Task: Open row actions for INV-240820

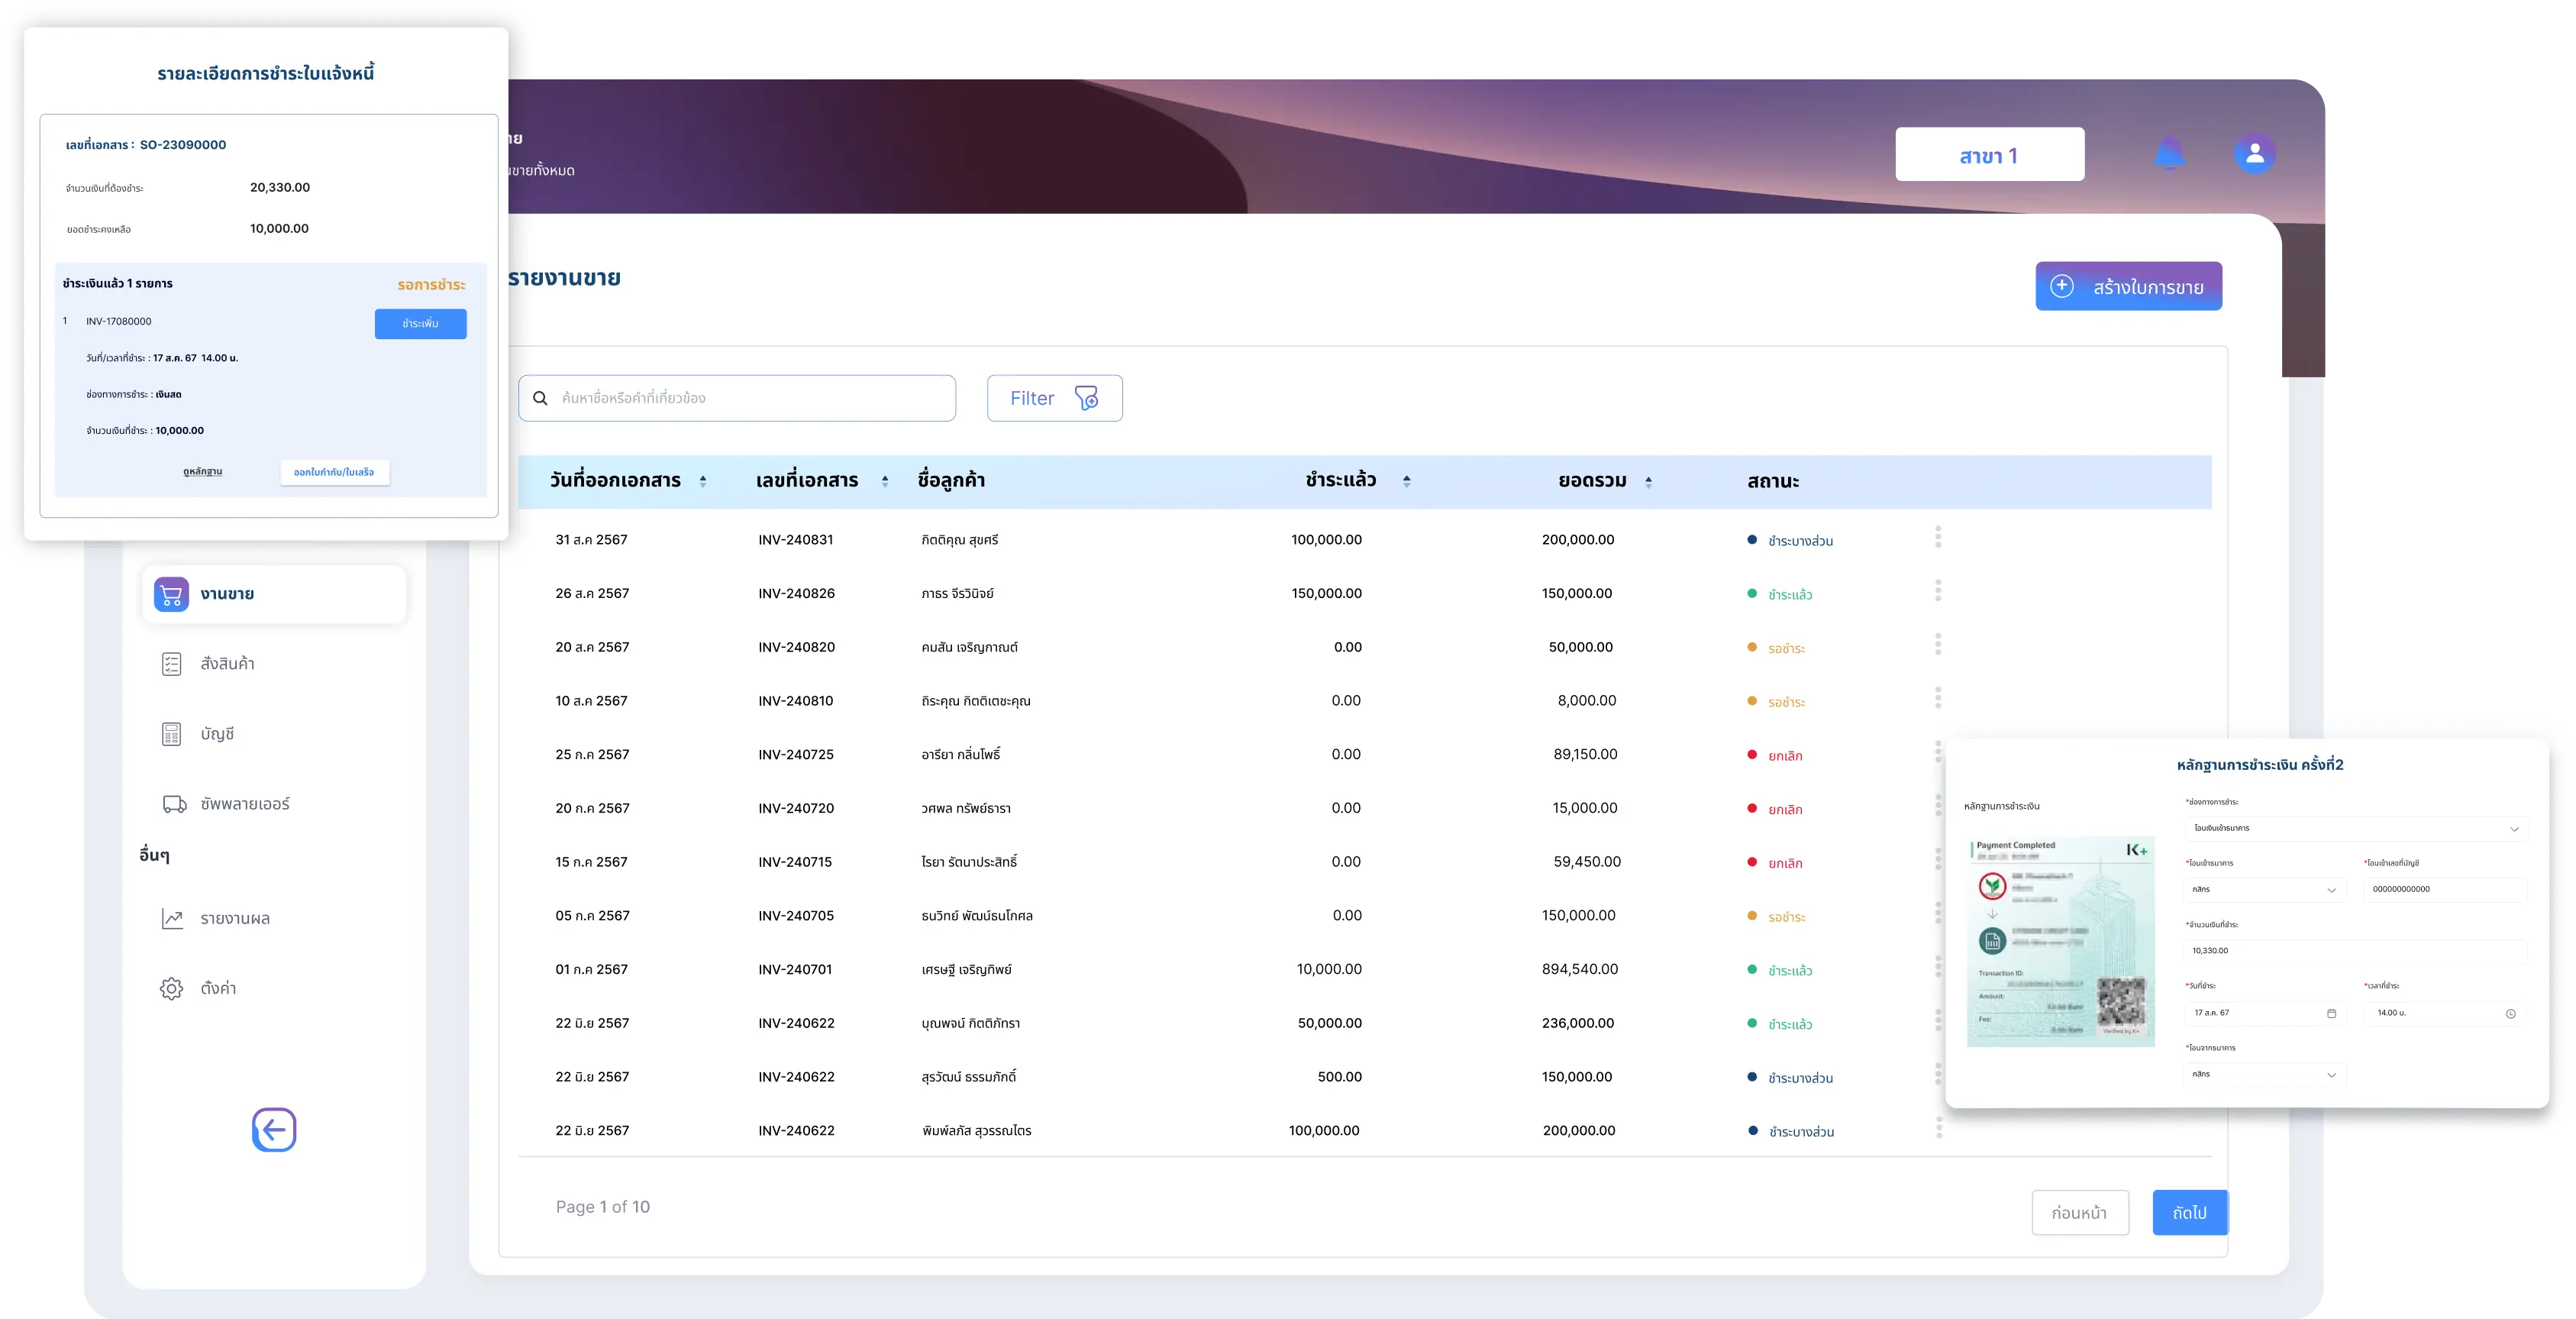Action: (1938, 644)
